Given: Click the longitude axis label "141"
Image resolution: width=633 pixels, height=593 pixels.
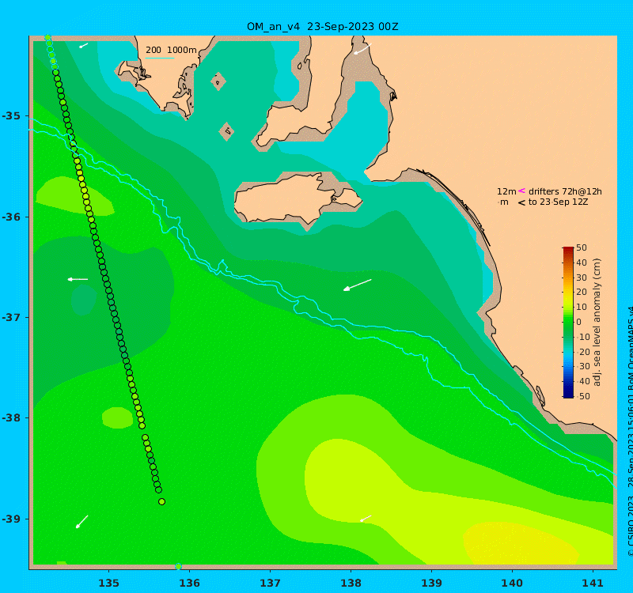Looking at the screenshot, I should tap(593, 583).
